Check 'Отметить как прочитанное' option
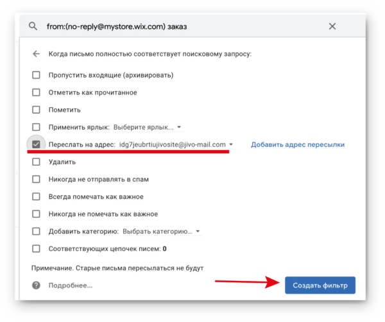 pyautogui.click(x=36, y=92)
